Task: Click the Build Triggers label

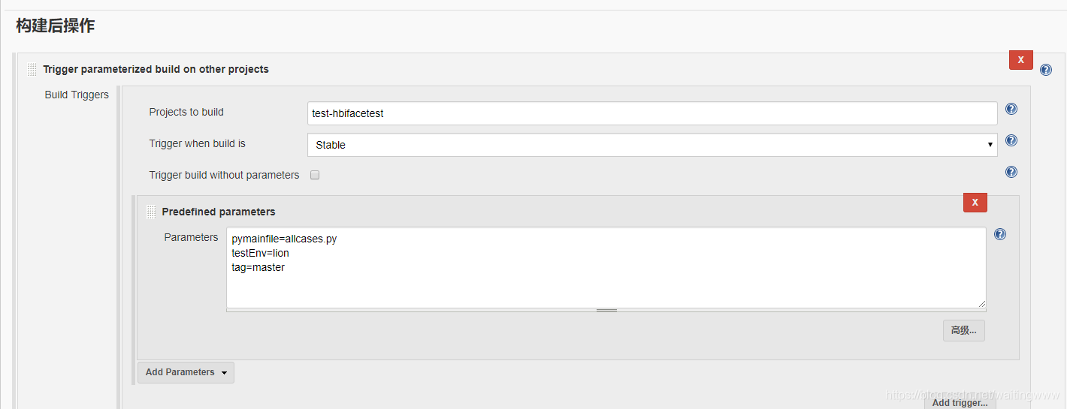Action: (77, 95)
